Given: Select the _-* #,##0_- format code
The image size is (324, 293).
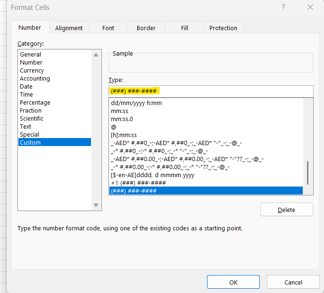Looking at the screenshot, I should tap(206, 151).
